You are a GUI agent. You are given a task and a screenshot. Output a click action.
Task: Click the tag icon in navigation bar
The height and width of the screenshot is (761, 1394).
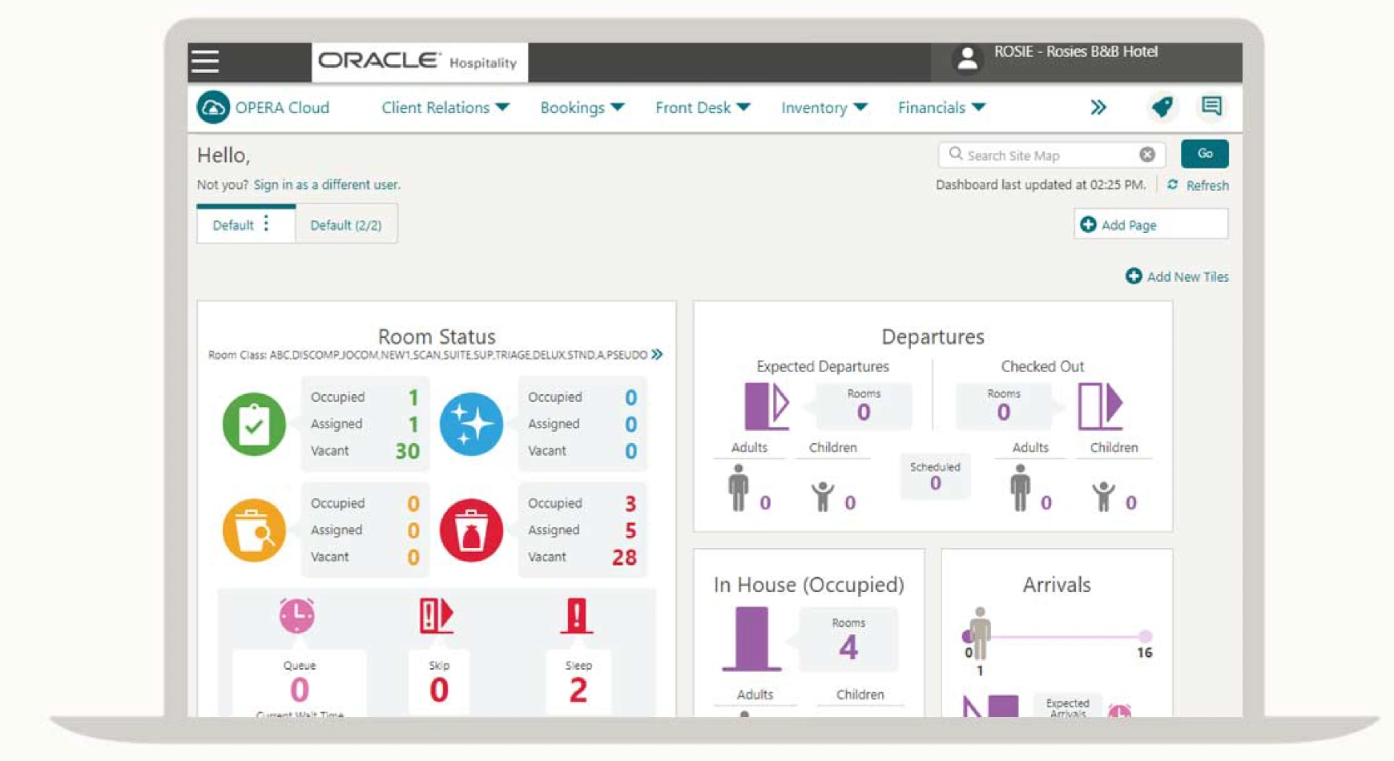(x=1162, y=107)
